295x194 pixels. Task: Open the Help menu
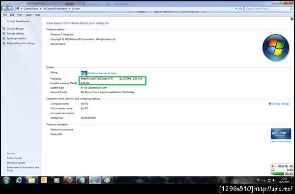click(x=37, y=15)
